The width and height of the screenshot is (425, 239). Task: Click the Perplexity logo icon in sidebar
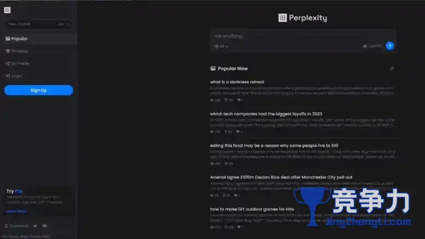point(7,10)
